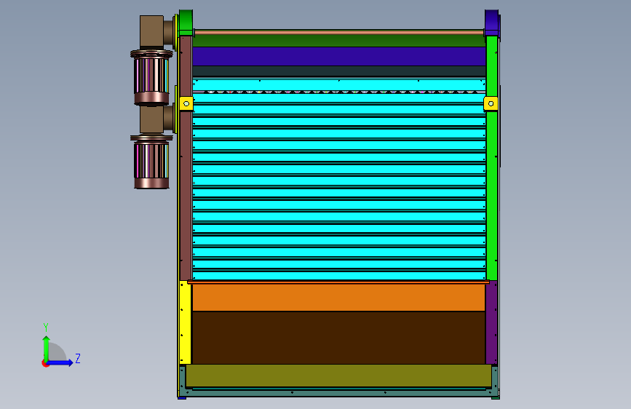
Task: Select the teal base frame rail at bottom
Action: 338,392
